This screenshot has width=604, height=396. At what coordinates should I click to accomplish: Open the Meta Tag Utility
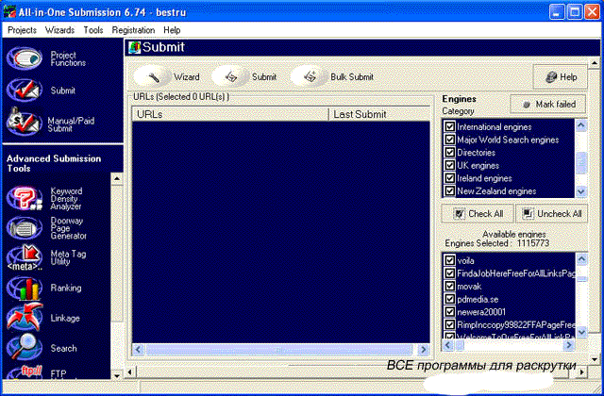(x=25, y=257)
